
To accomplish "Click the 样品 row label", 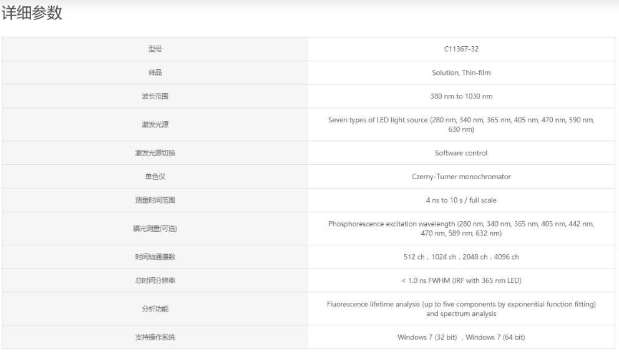I will tap(155, 72).
